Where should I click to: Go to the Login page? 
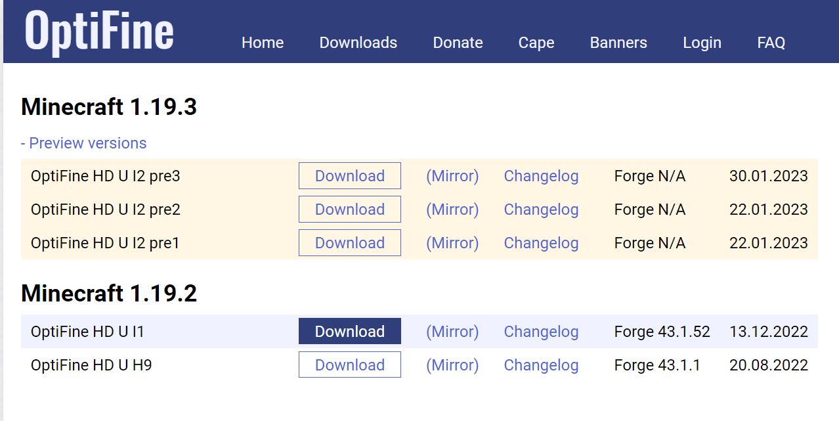point(702,43)
